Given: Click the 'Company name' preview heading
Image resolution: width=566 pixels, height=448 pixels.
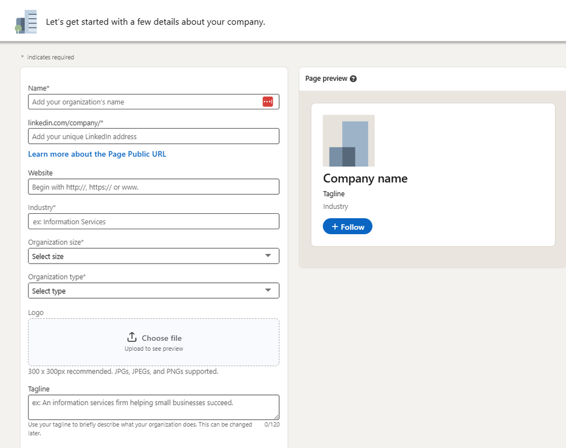Looking at the screenshot, I should [365, 178].
